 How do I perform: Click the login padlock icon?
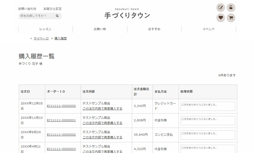click(x=231, y=8)
